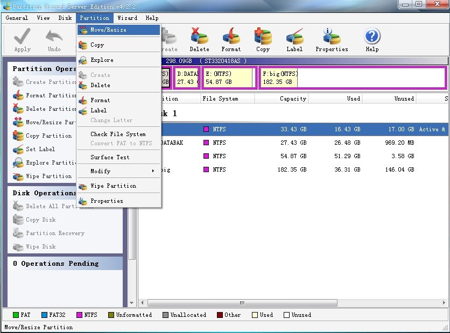Click the Format toolbar icon
Screen dimensions: 450x333
click(x=231, y=36)
